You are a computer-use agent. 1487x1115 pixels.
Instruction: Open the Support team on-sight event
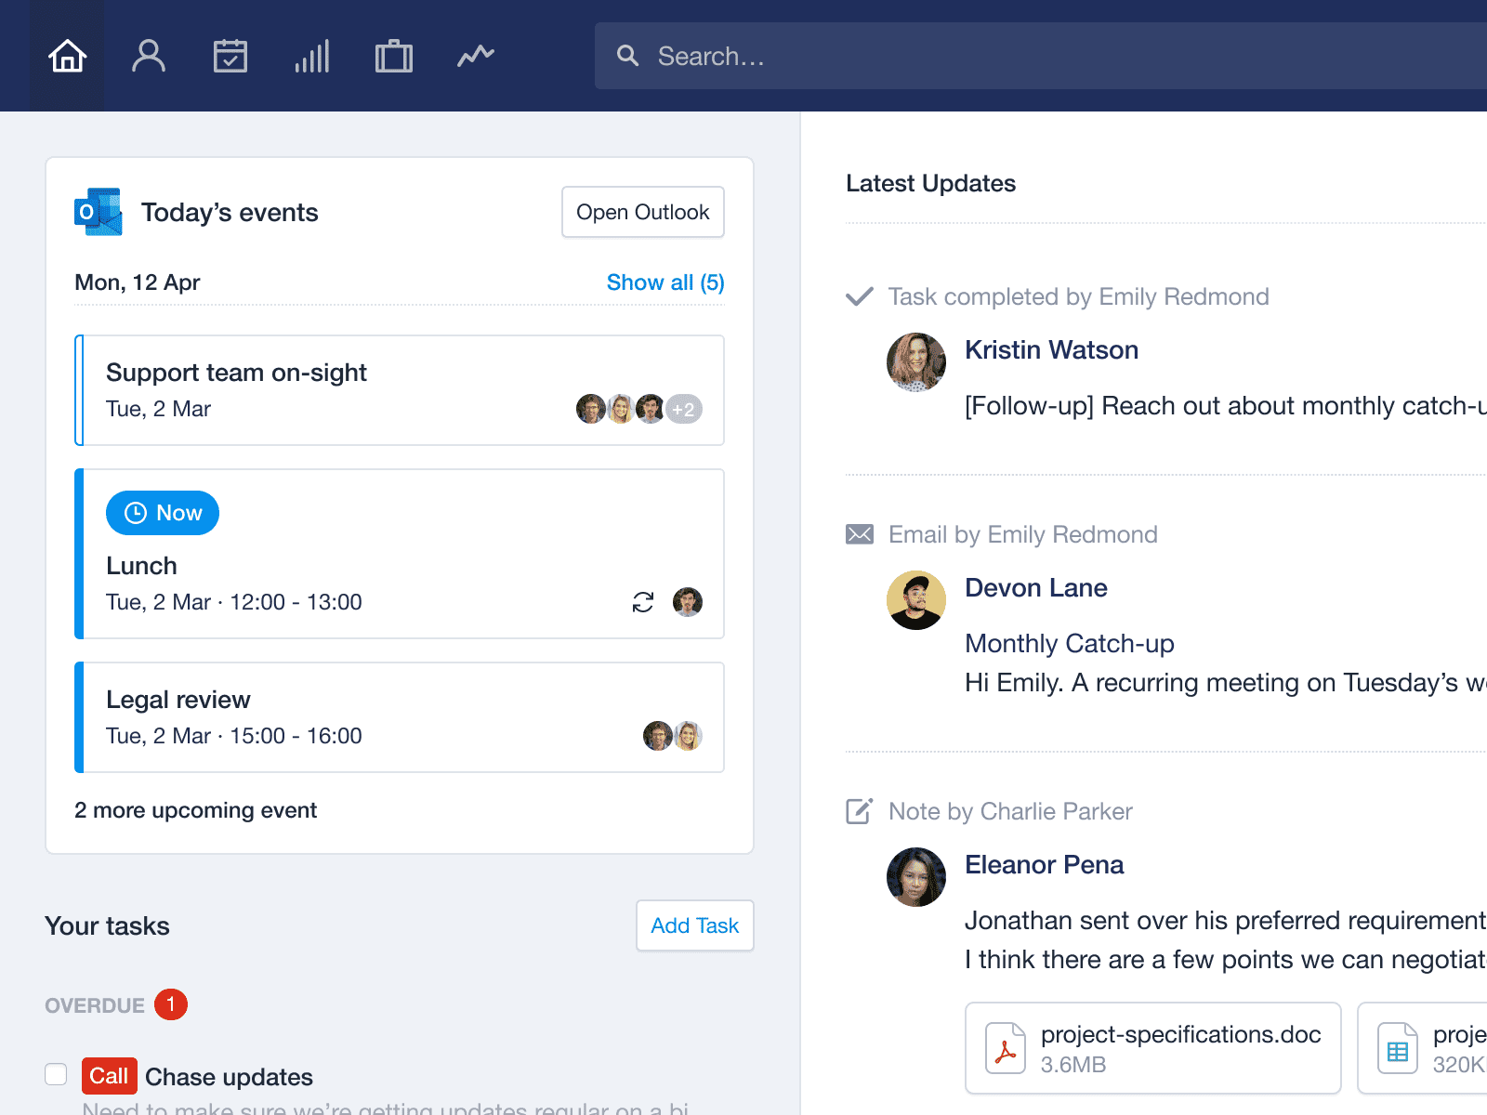(x=400, y=390)
